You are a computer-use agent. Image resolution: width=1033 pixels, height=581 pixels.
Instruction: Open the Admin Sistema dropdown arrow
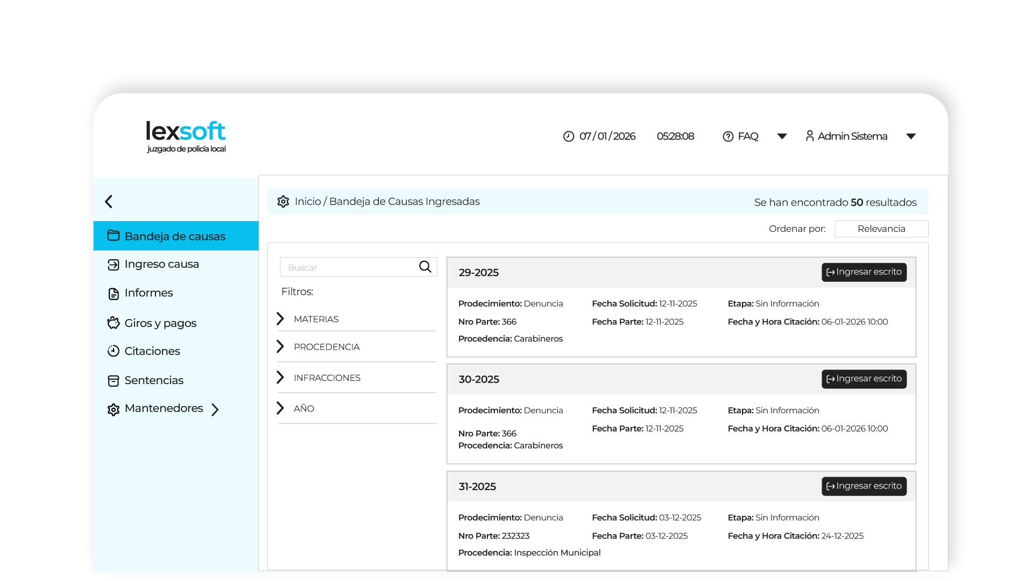click(x=911, y=137)
